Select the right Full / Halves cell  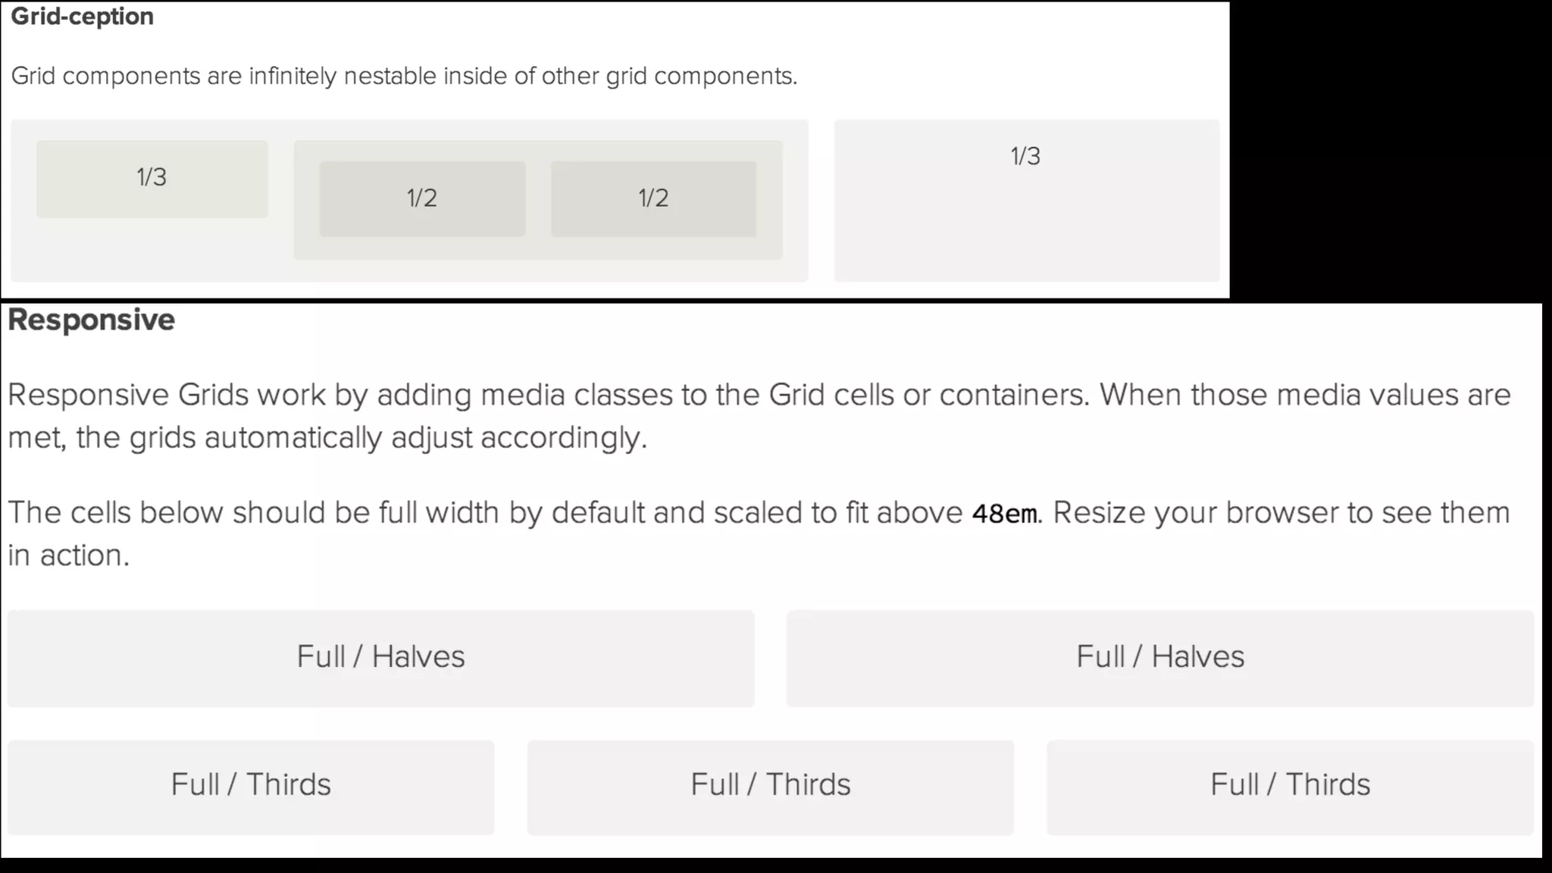[1159, 657]
